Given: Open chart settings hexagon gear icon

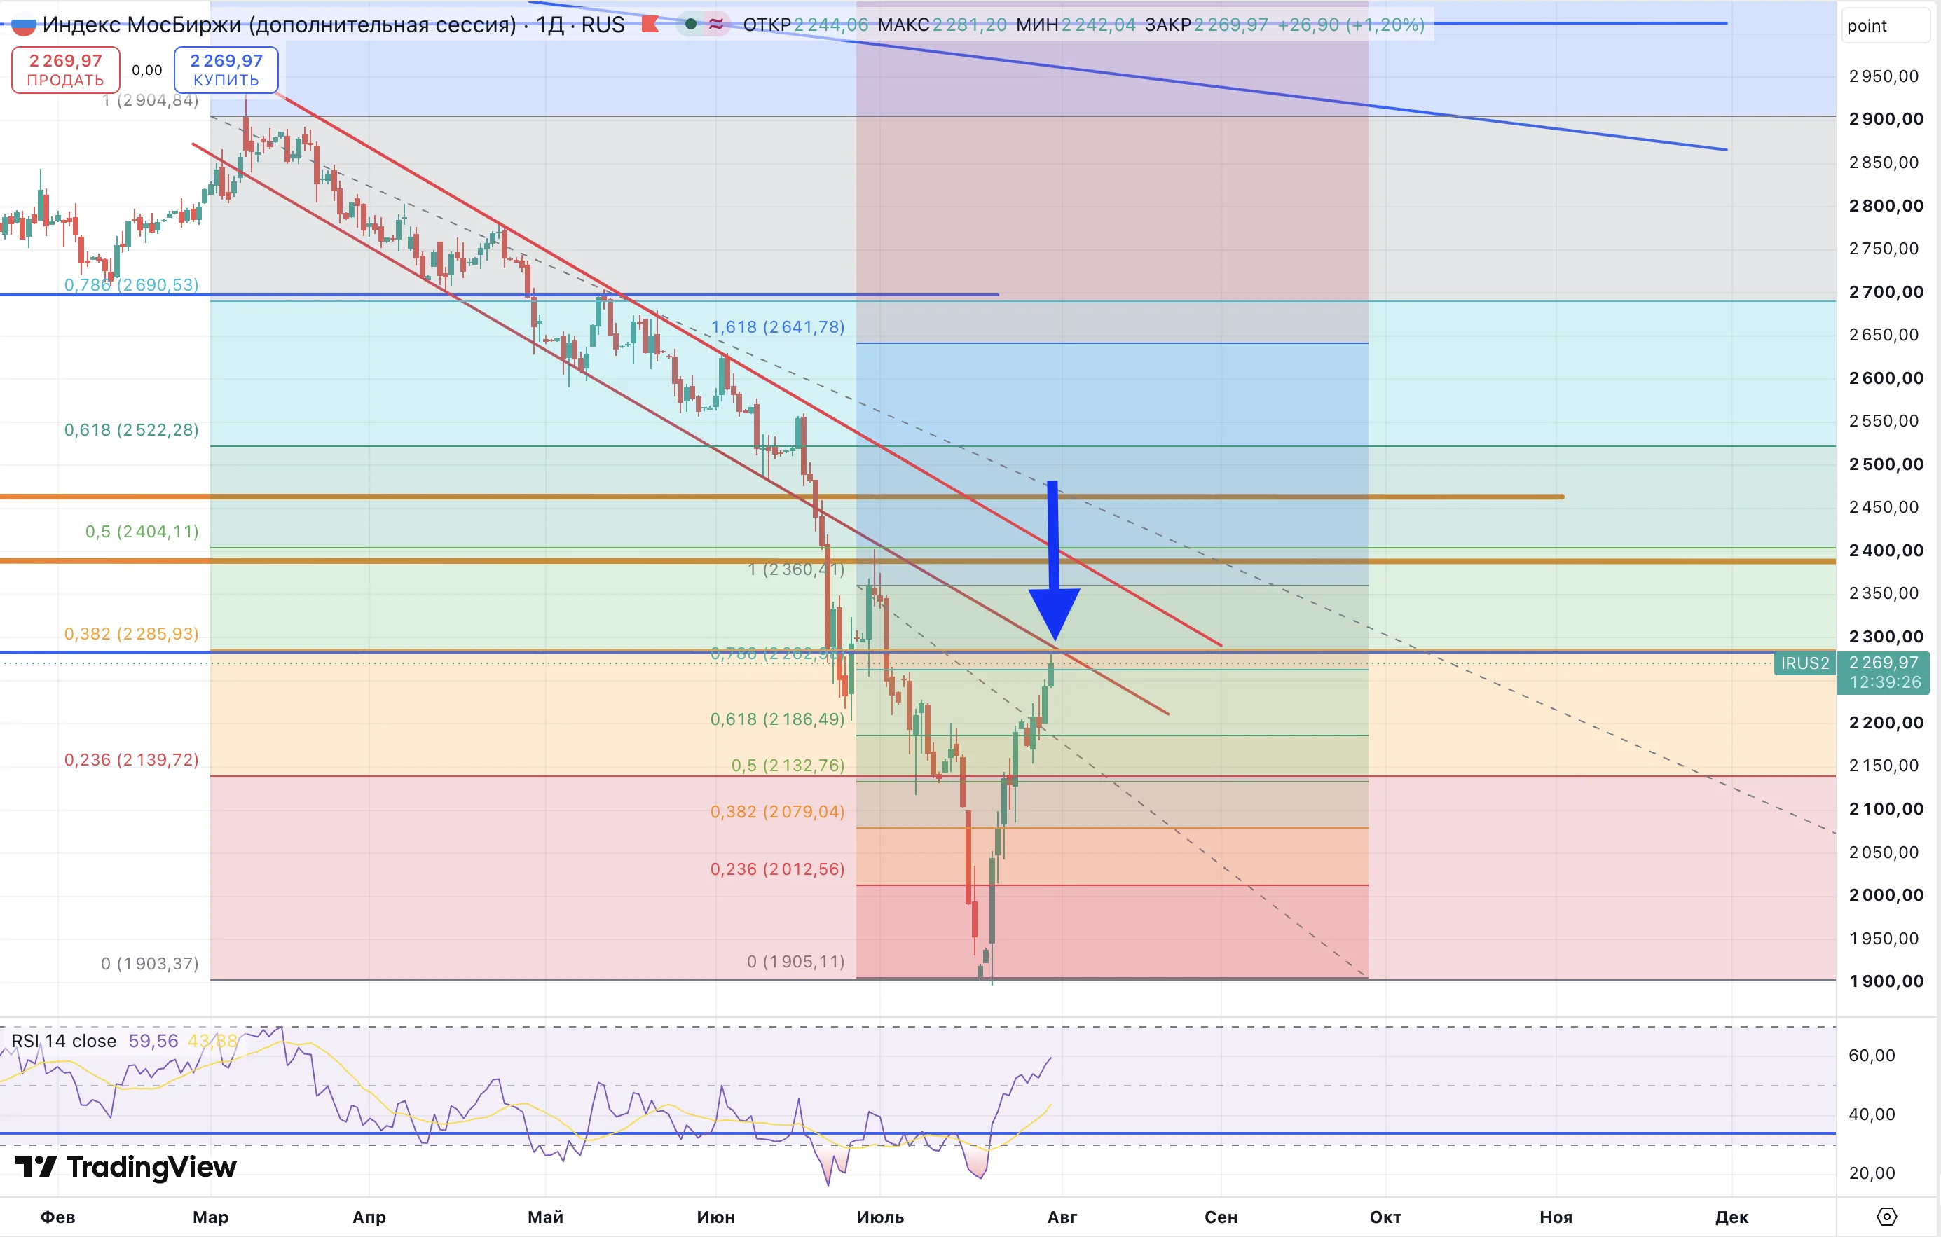Looking at the screenshot, I should (1887, 1216).
